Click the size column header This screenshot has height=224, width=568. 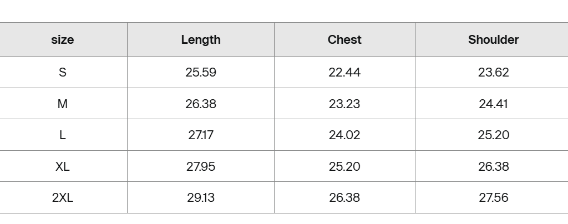click(x=63, y=40)
